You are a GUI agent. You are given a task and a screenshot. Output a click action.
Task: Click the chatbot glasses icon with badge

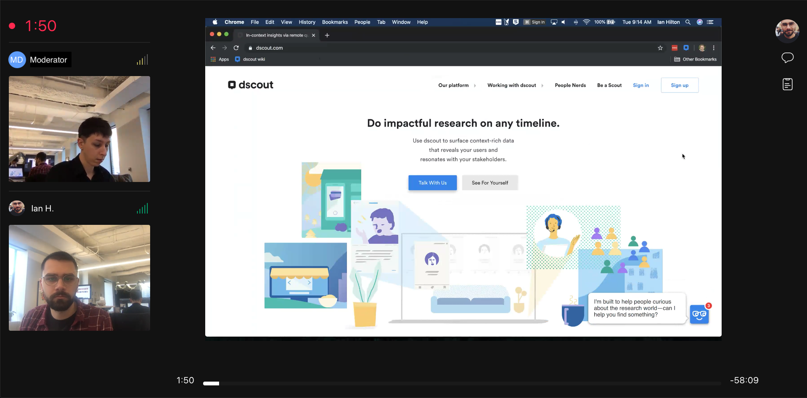coord(699,314)
